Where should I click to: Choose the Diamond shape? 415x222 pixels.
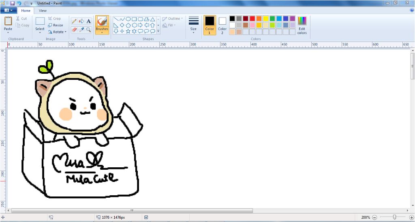(x=122, y=26)
